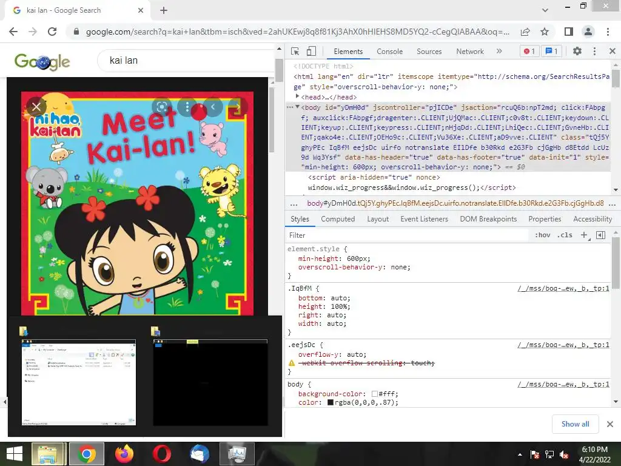Click the #fff background-color swatch

374,394
